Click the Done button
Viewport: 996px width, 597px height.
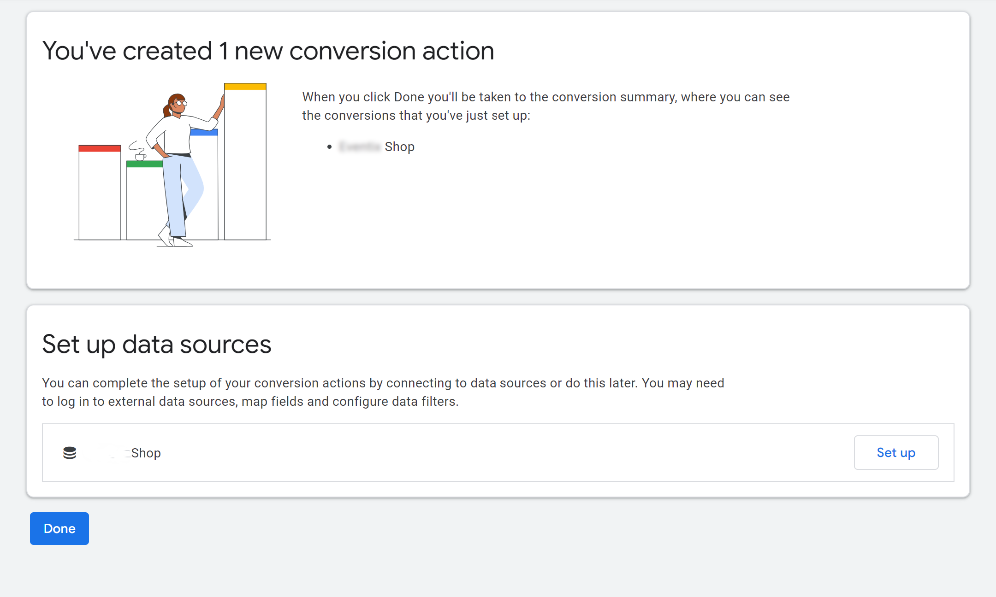59,528
